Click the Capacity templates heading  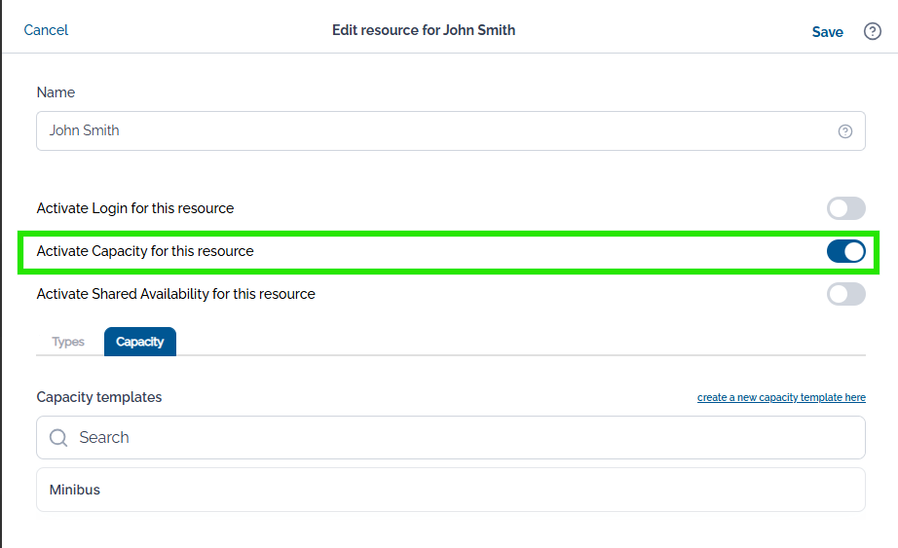click(99, 397)
